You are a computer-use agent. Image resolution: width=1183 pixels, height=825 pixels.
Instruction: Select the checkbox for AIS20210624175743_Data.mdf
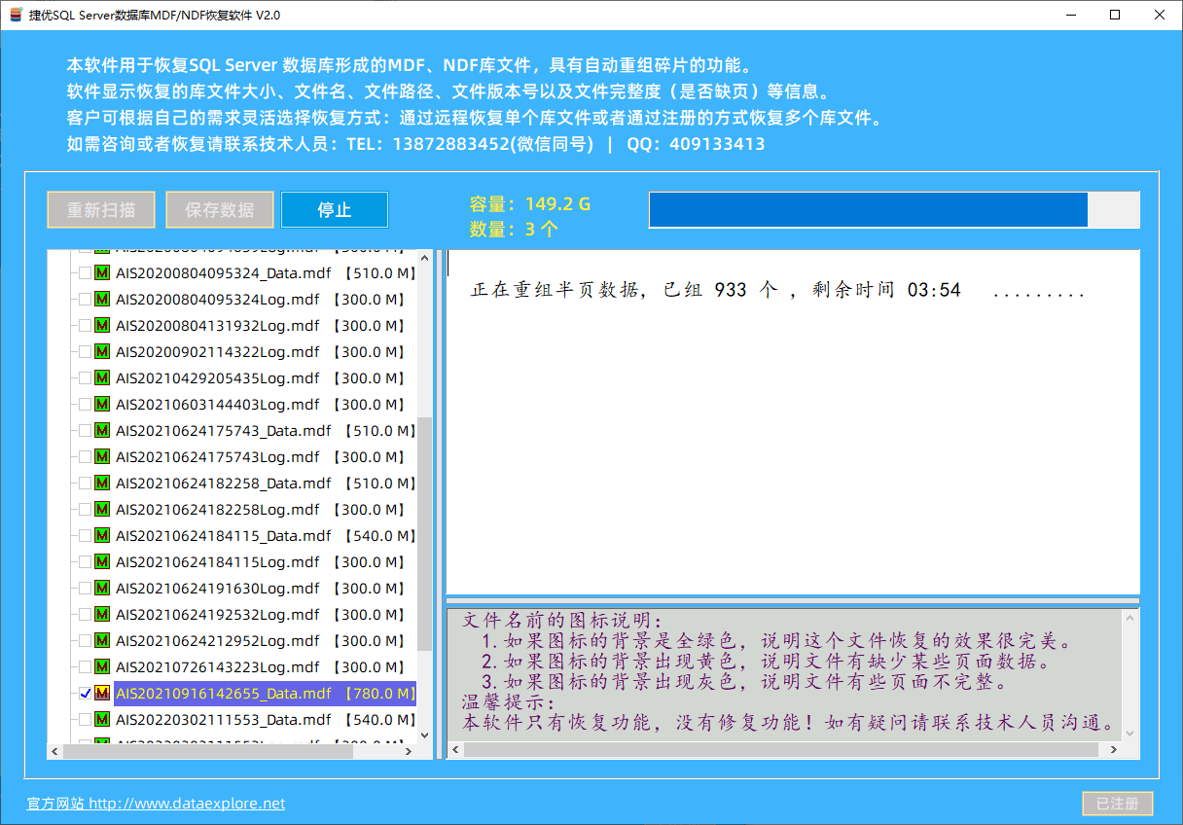coord(85,431)
